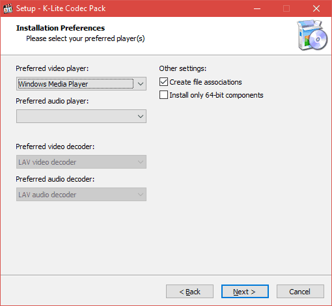The image size is (332, 306).
Task: Cancel the K-Lite installation
Action: (300, 292)
